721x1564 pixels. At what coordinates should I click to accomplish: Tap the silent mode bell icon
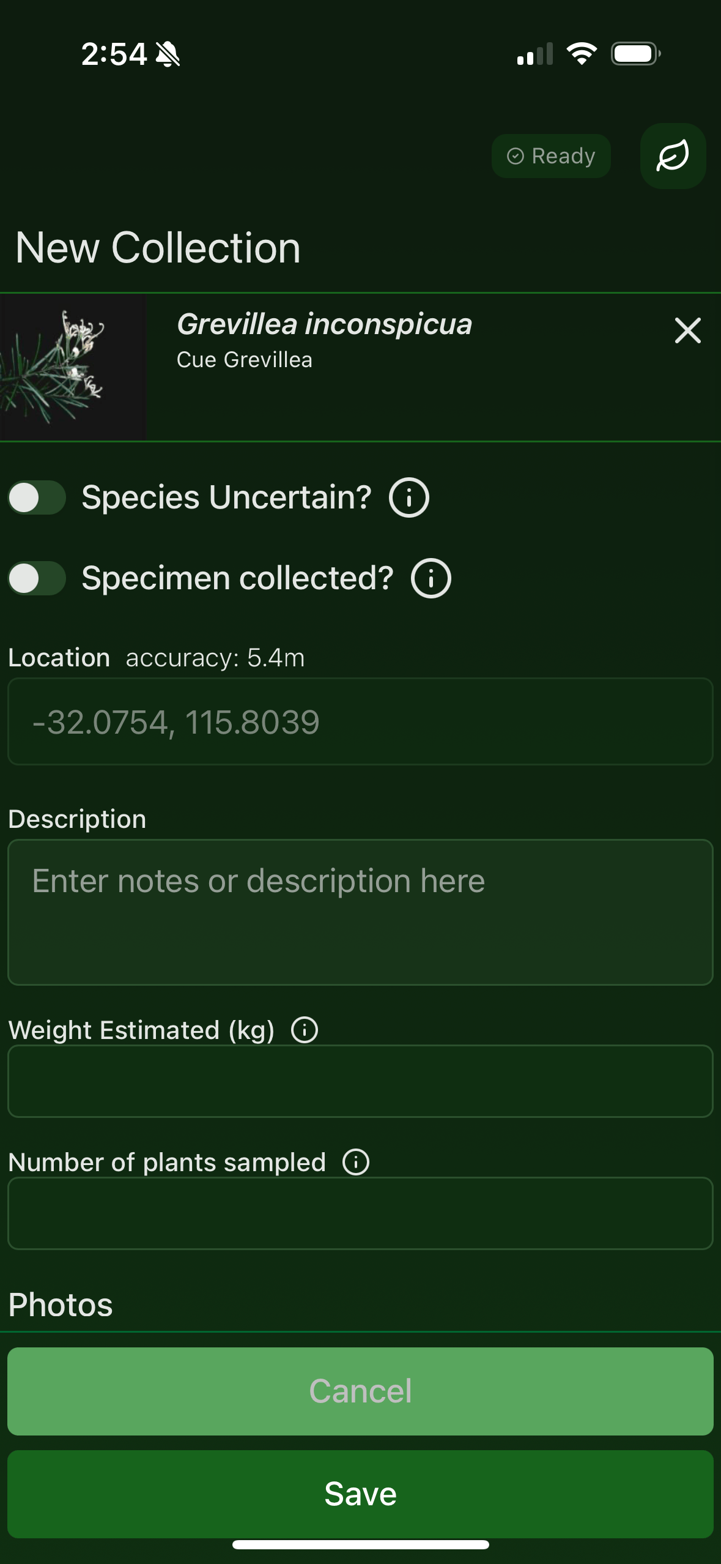pyautogui.click(x=168, y=54)
